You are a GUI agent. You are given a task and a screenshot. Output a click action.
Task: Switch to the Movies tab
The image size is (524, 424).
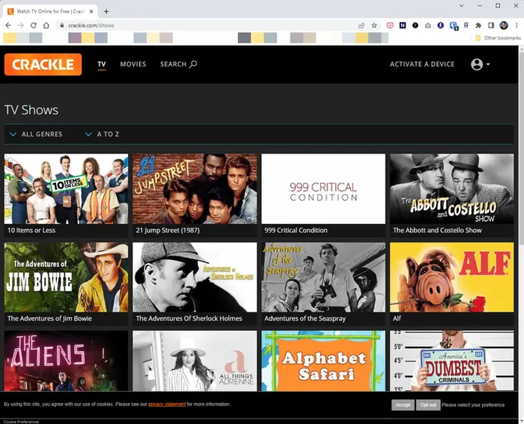tap(133, 64)
